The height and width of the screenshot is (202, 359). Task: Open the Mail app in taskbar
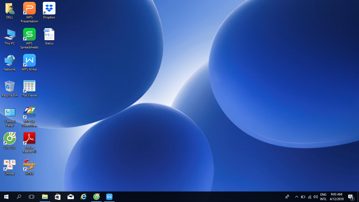tap(71, 197)
